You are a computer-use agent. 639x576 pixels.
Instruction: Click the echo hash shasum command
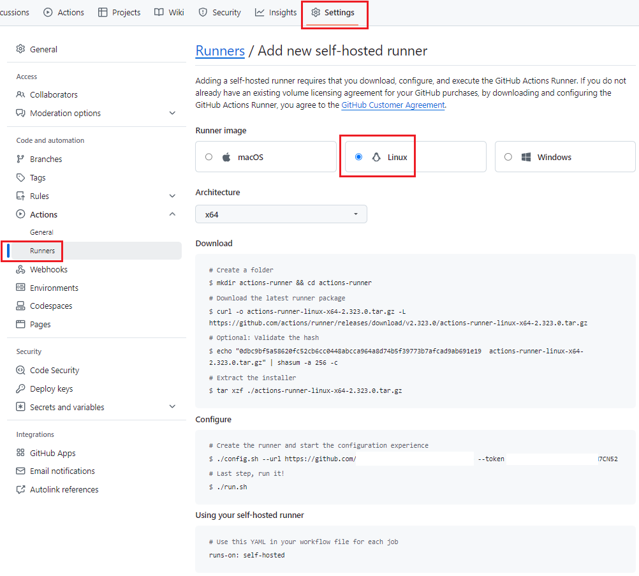coord(396,357)
